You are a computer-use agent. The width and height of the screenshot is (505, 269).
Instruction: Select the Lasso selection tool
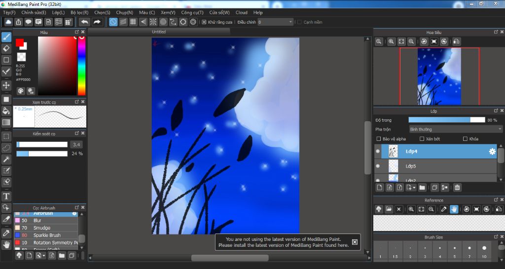(6, 148)
